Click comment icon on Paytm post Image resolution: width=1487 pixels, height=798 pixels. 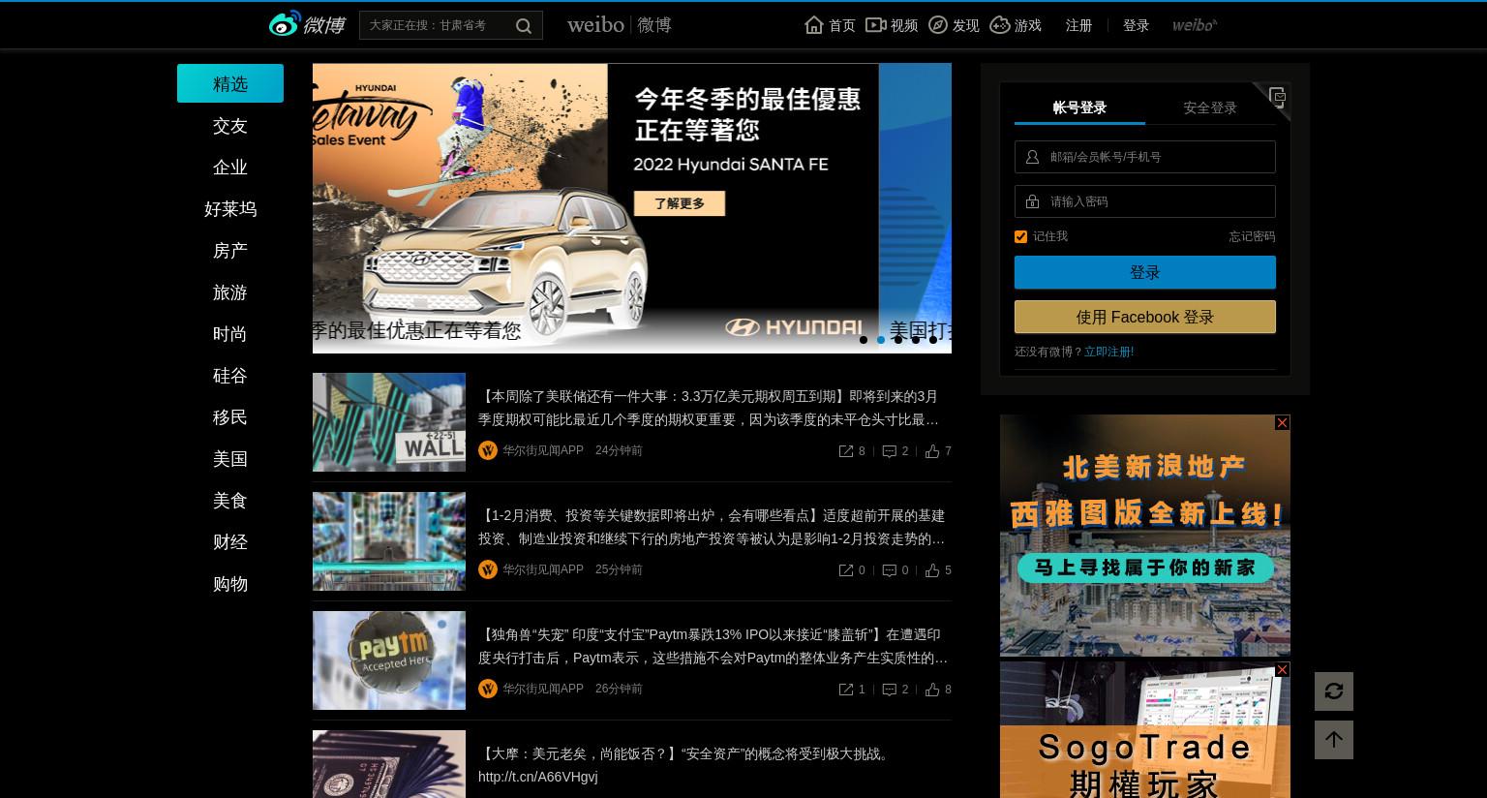[x=890, y=690]
